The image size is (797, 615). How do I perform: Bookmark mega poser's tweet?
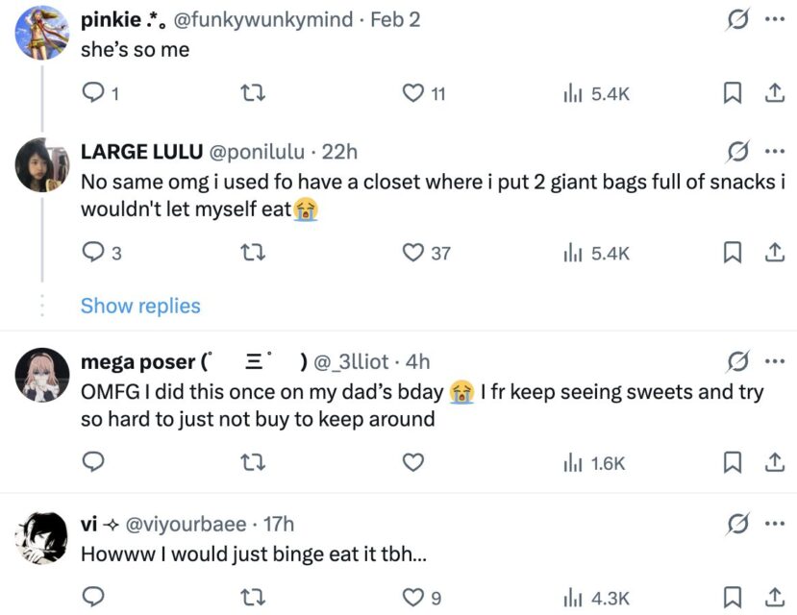(732, 463)
